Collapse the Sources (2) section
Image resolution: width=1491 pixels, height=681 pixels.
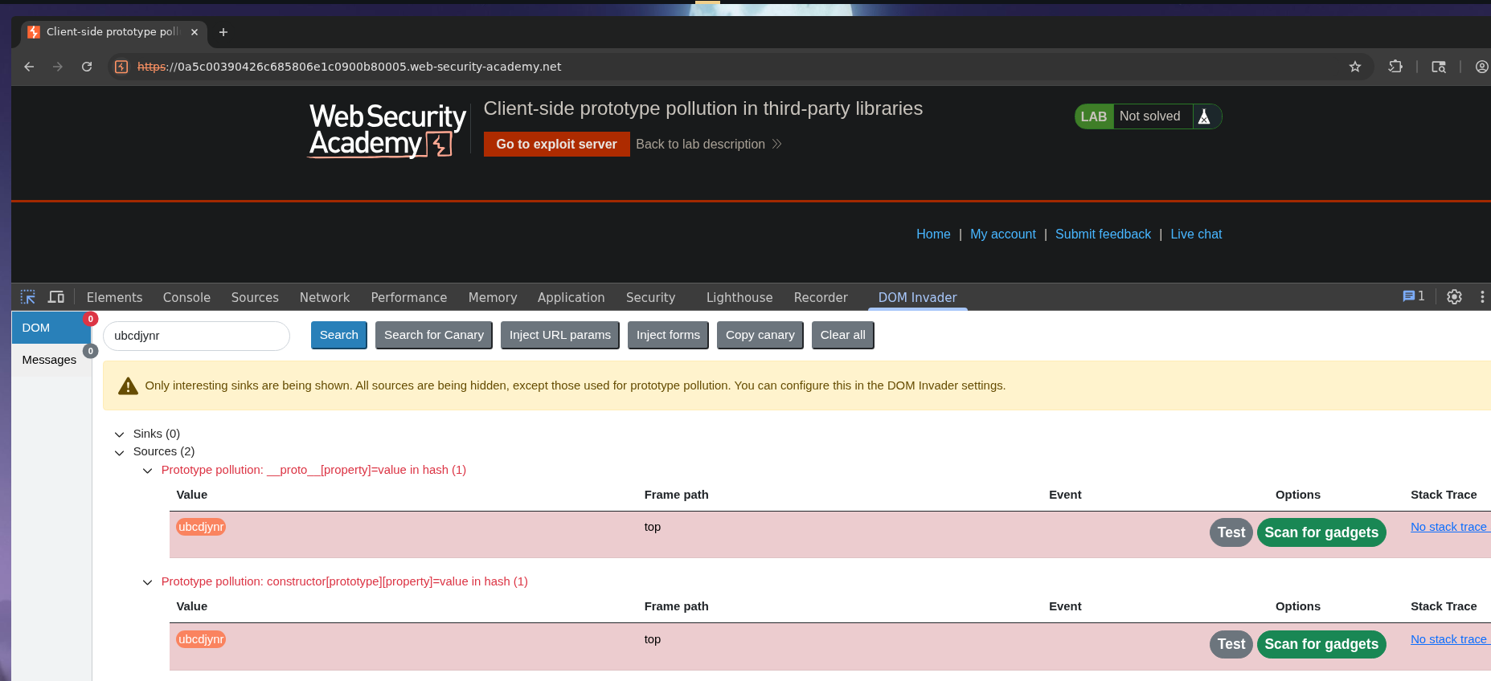coord(120,453)
